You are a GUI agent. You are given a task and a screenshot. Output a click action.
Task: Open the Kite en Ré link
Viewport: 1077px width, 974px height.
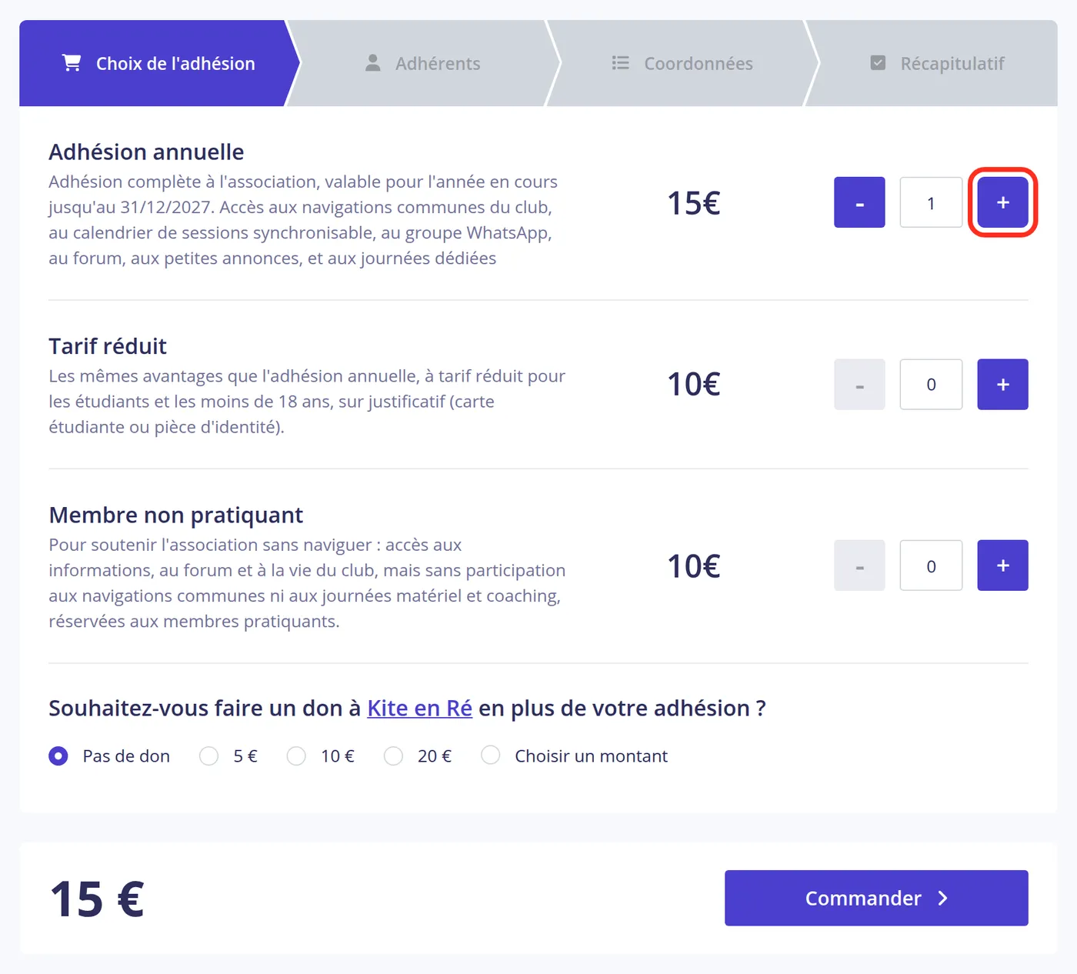click(419, 708)
